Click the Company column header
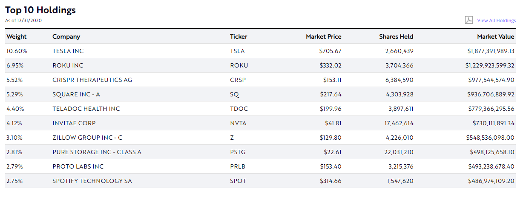 coord(66,37)
